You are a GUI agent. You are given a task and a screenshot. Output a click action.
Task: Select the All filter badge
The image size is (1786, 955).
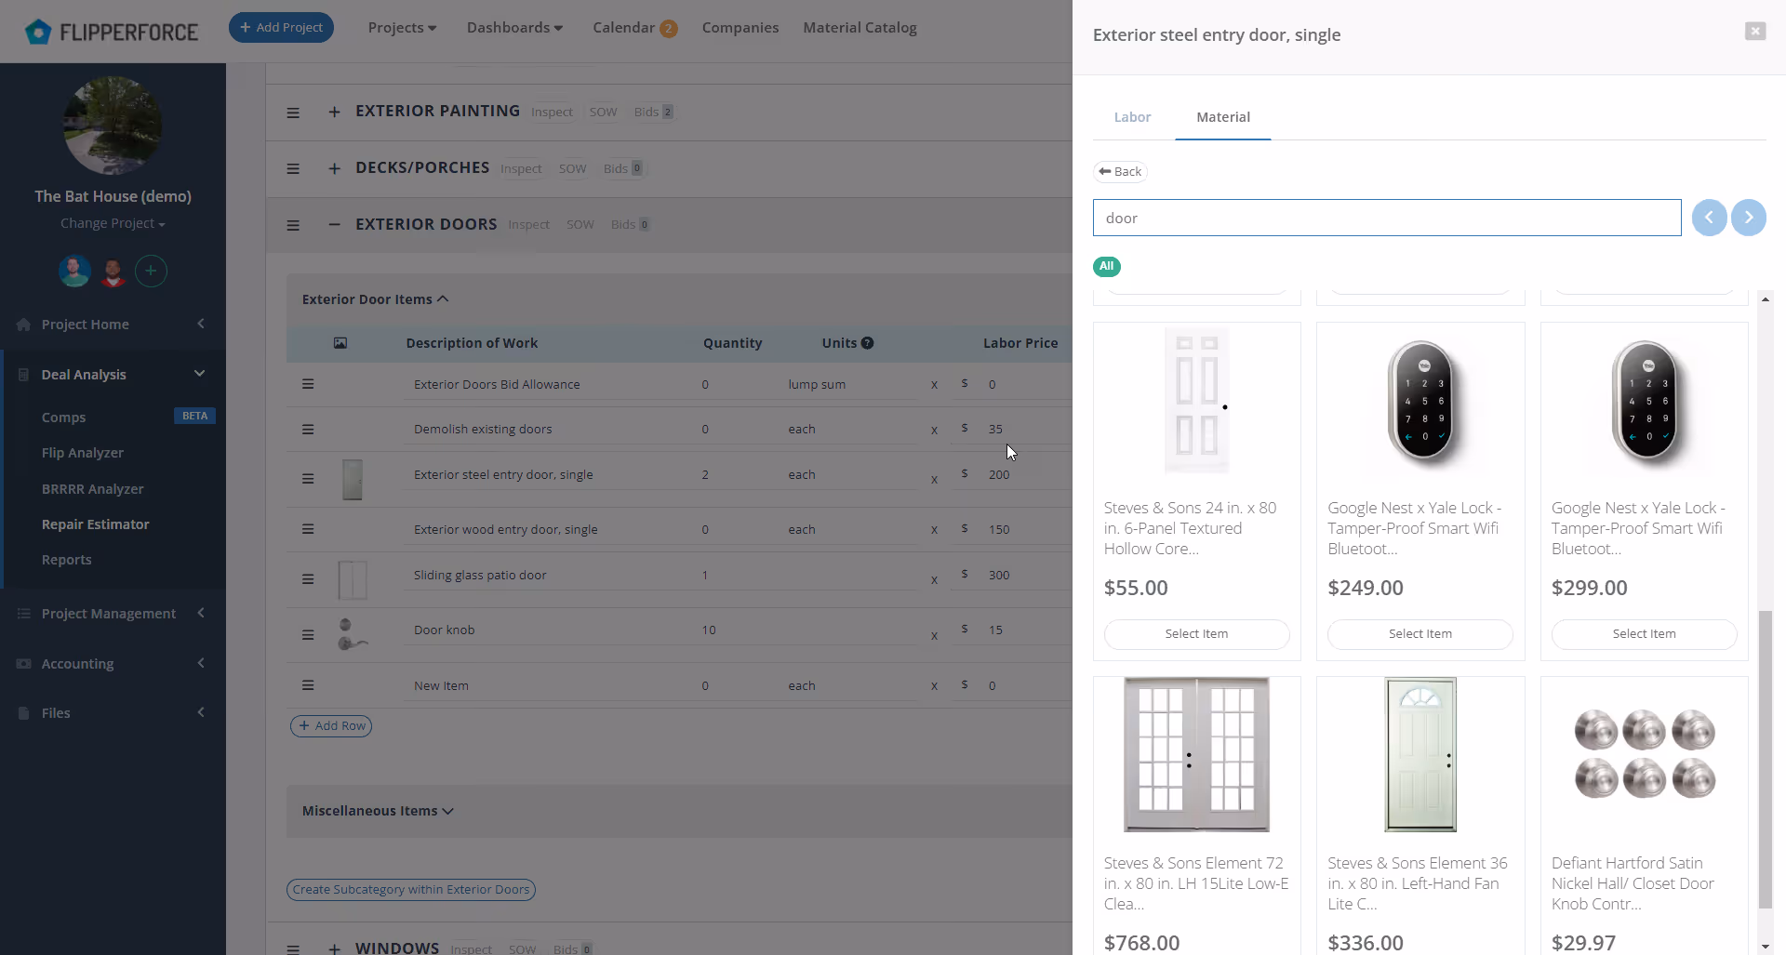1107,267
